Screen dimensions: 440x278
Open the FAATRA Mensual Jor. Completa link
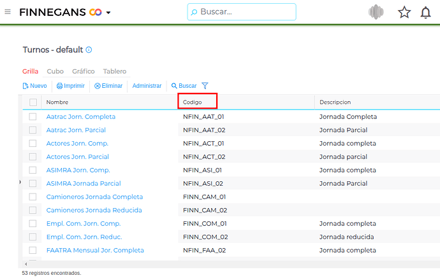pyautogui.click(x=95, y=250)
